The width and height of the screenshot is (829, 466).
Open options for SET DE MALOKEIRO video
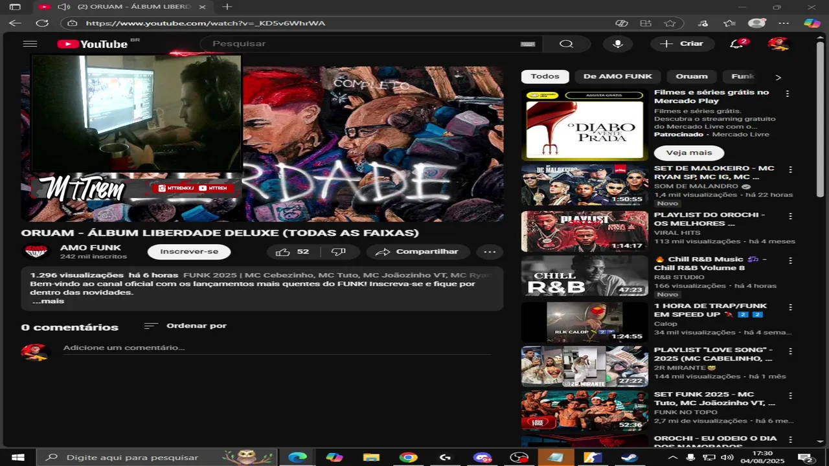click(790, 170)
